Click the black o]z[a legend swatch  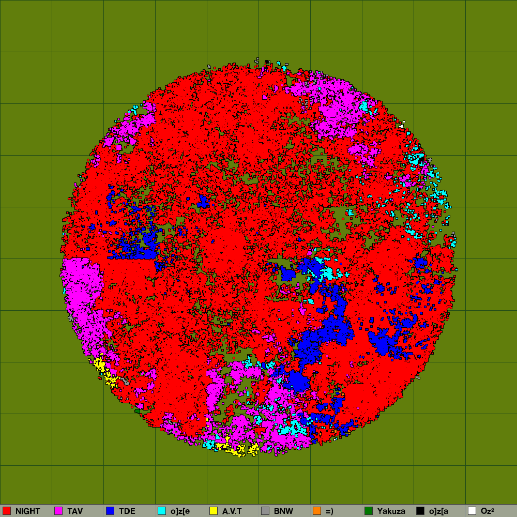click(420, 511)
